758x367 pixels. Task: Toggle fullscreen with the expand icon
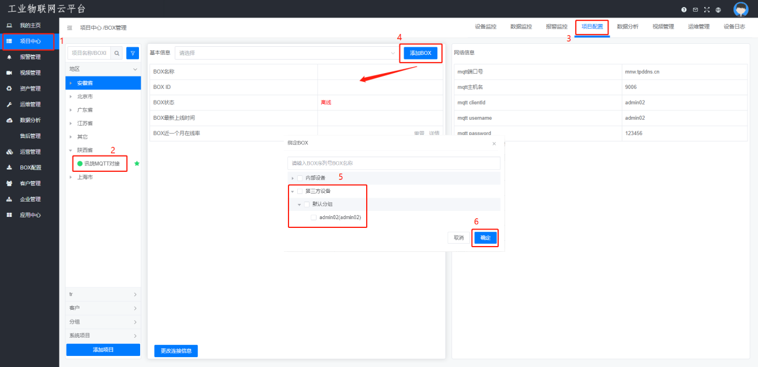tap(707, 10)
